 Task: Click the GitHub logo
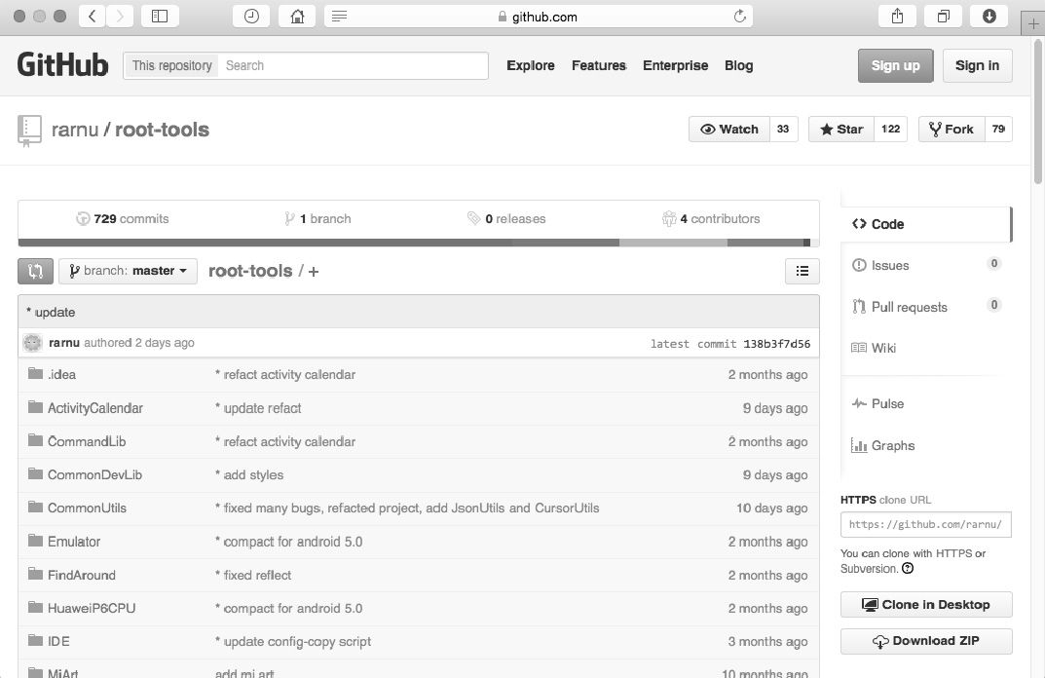click(x=62, y=65)
